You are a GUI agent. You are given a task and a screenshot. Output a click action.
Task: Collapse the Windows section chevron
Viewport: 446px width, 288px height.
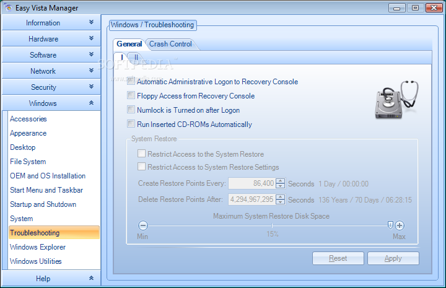[x=91, y=103]
